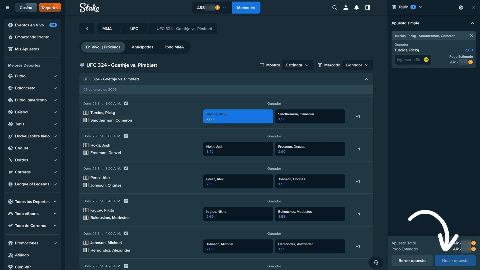480x270 pixels.
Task: Open the Todo MMA tab
Action: (174, 47)
